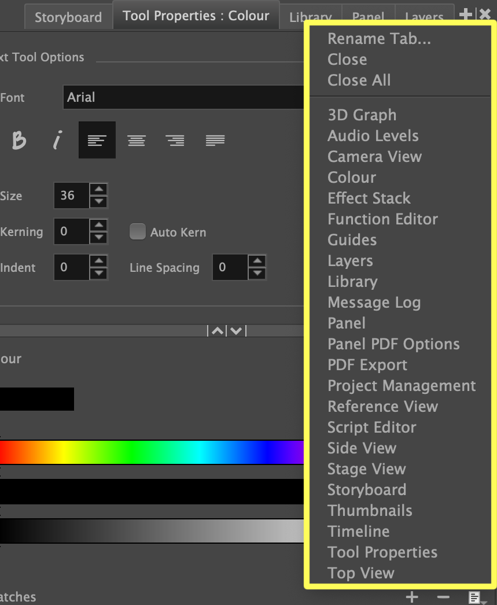497x605 pixels.
Task: Expand panel with the down chevron
Action: tap(236, 331)
